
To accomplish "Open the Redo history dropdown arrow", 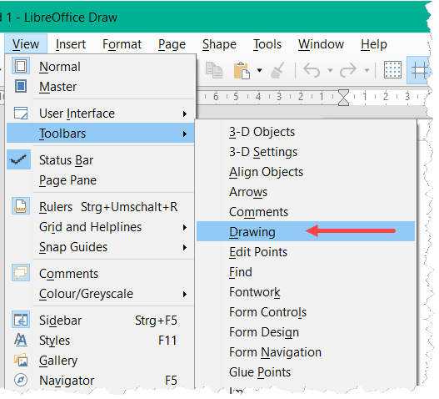I will point(367,70).
